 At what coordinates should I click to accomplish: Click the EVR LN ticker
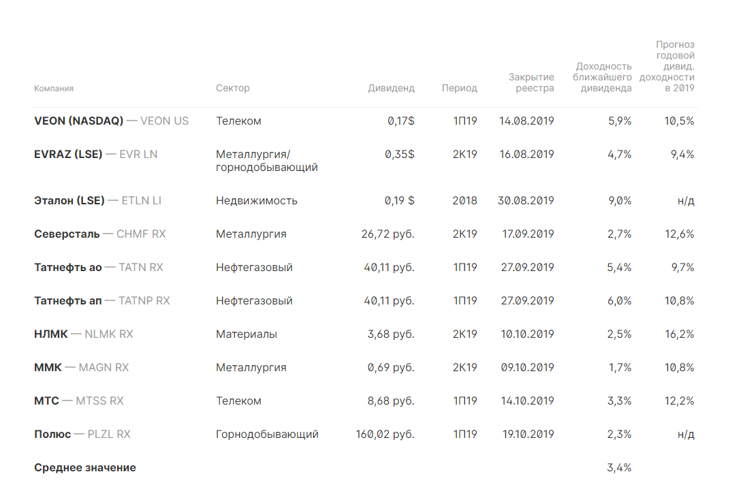pos(138,154)
